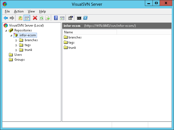Image resolution: width=174 pixels, height=130 pixels.
Task: Open the Action menu
Action: pos(19,11)
